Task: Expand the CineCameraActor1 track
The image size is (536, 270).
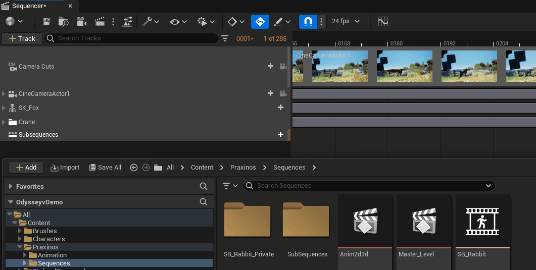Action: pyautogui.click(x=4, y=94)
